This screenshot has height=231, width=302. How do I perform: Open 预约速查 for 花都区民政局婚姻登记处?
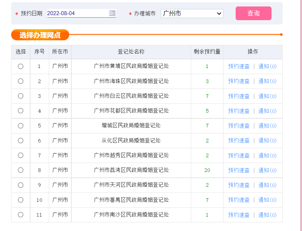click(239, 111)
